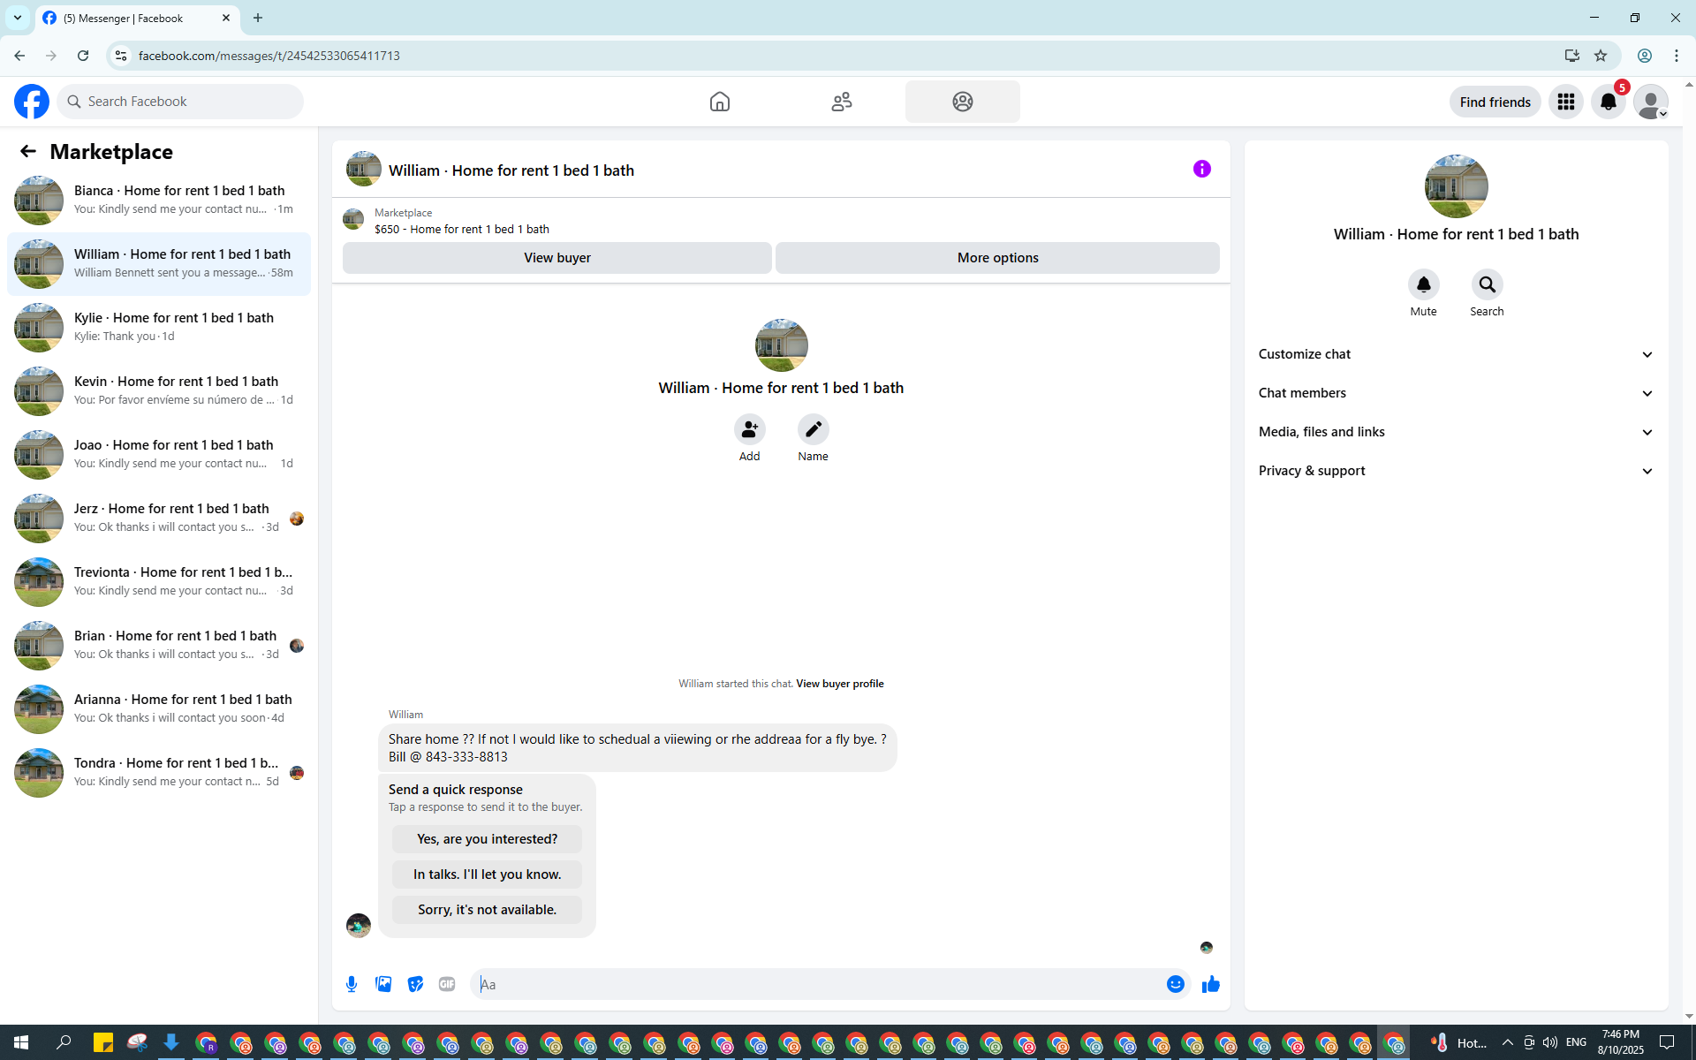
Task: Open the Friends tab
Action: pos(841,102)
